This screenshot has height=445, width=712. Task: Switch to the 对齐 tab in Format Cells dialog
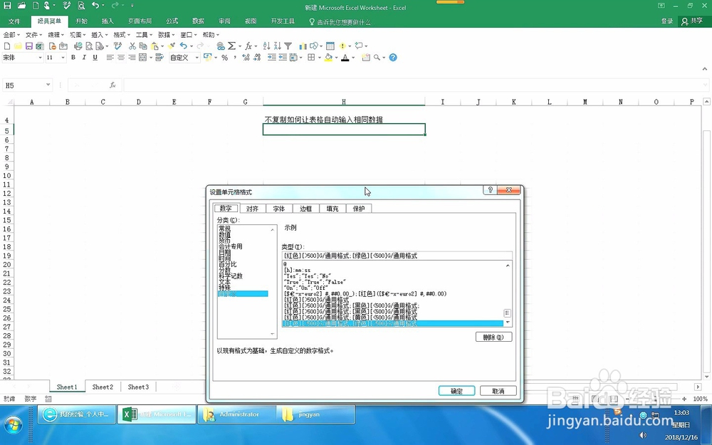(252, 209)
